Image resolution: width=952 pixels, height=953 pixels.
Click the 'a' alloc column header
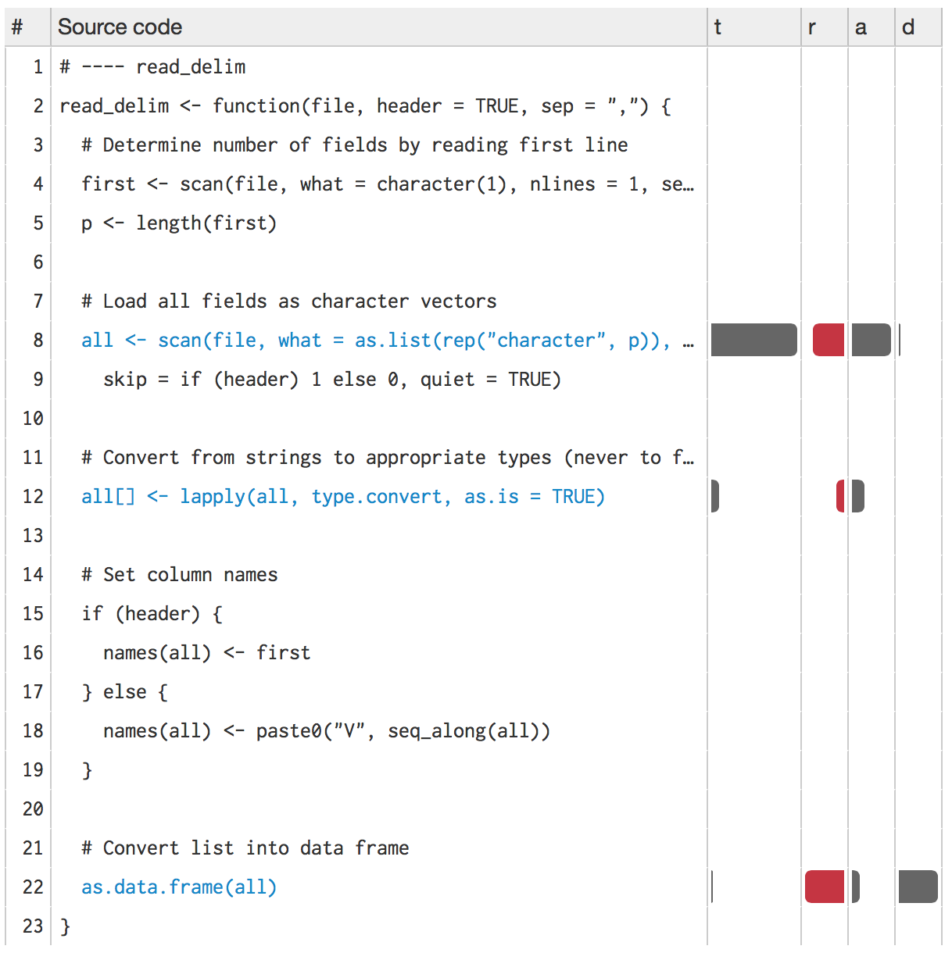[x=861, y=27]
